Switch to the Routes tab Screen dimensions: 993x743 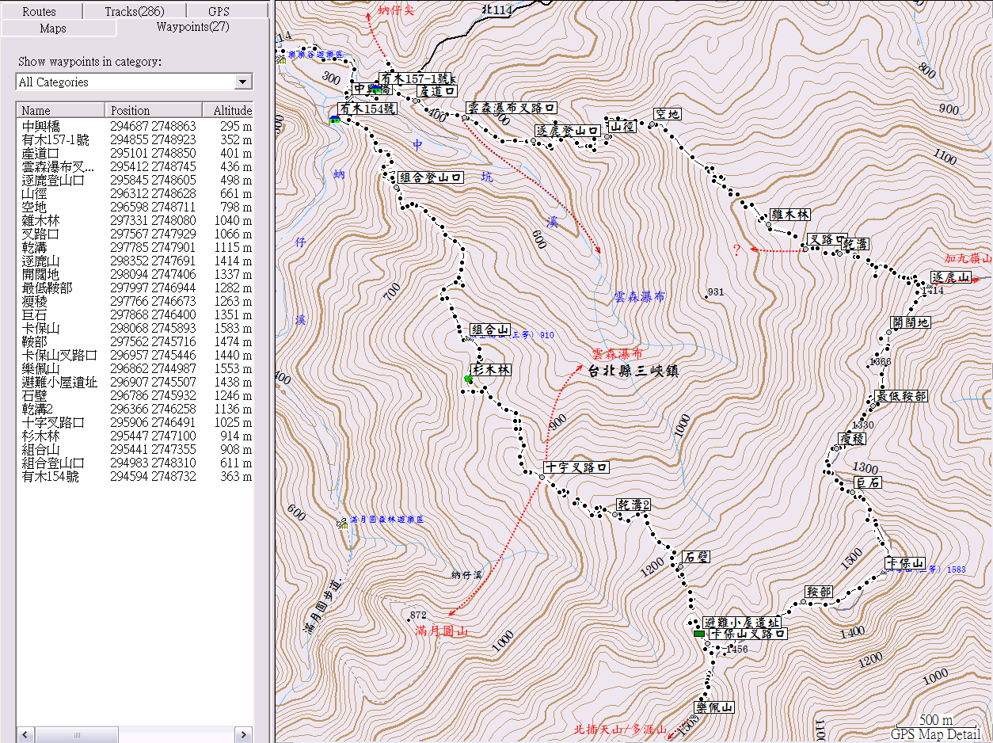click(x=40, y=11)
